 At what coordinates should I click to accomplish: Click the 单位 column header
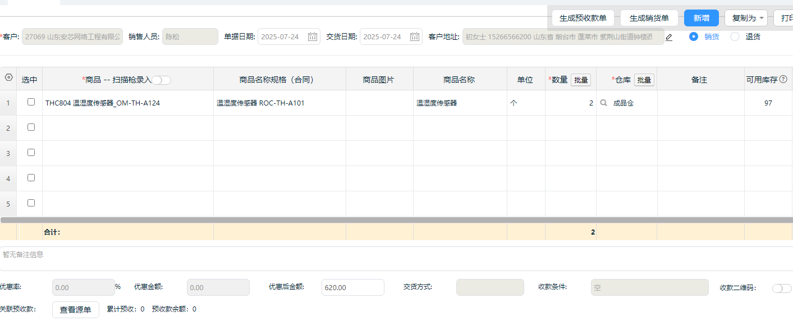tap(526, 80)
